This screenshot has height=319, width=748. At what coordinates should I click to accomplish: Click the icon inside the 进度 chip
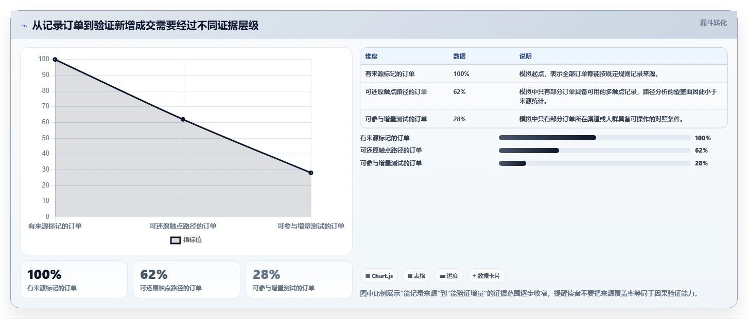tap(442, 276)
